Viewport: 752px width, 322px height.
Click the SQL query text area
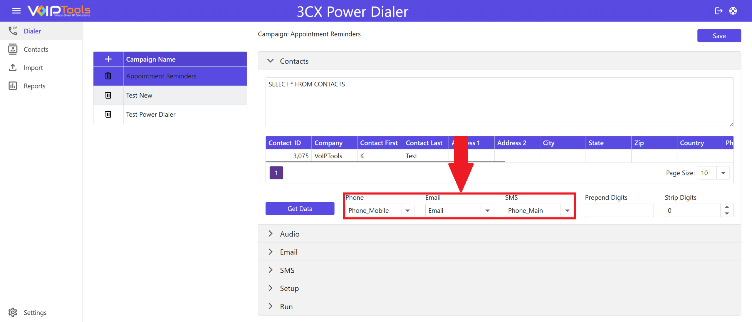[x=499, y=102]
